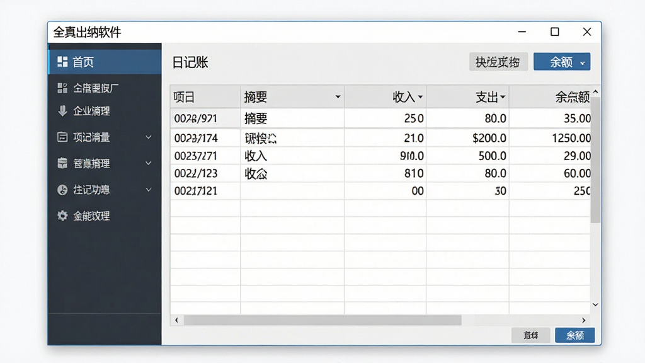
Task: Click the gear icon in the sidebar
Action: pyautogui.click(x=62, y=216)
